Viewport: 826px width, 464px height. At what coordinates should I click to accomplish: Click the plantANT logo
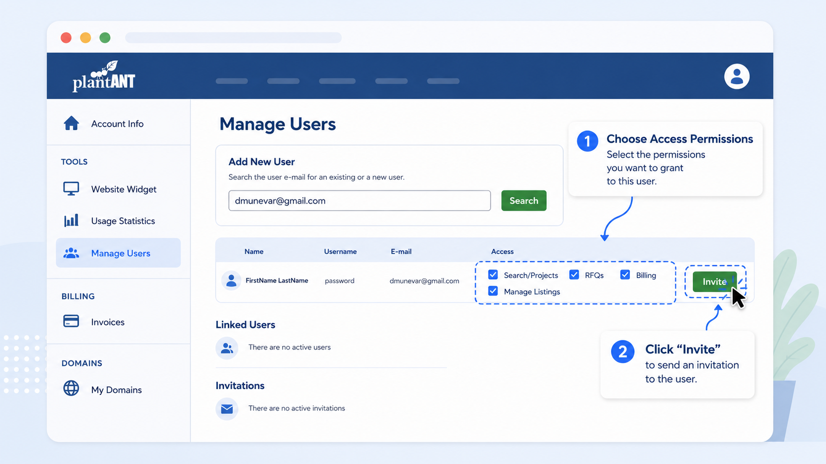pyautogui.click(x=104, y=76)
